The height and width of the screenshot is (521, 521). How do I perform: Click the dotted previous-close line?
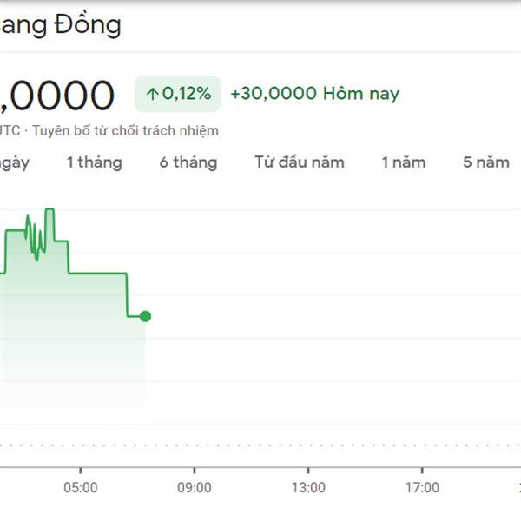coord(260,445)
